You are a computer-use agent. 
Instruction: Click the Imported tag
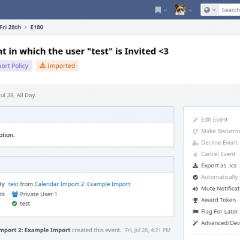[x=58, y=66]
